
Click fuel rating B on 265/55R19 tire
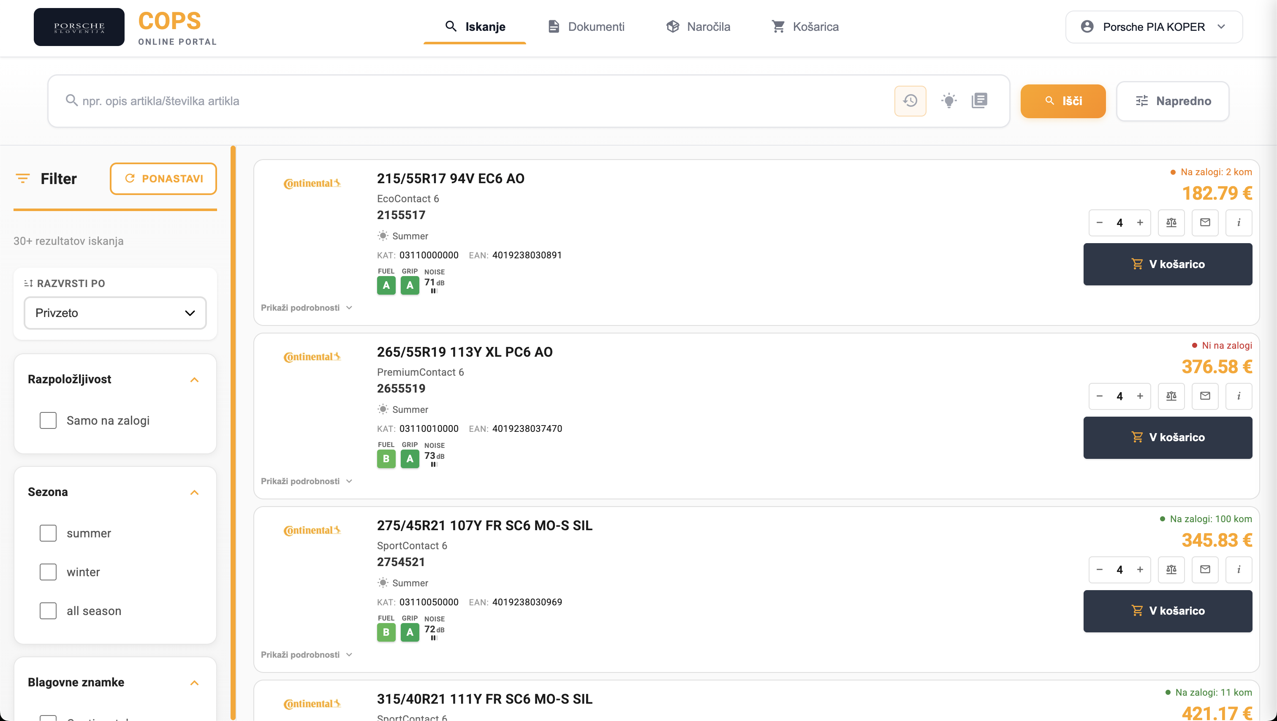pos(386,459)
